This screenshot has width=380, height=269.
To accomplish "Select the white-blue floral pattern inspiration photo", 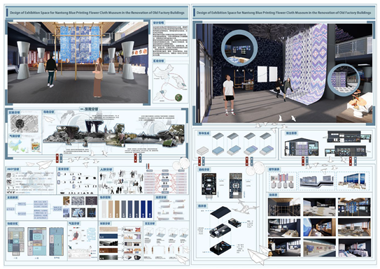I will (78, 201).
